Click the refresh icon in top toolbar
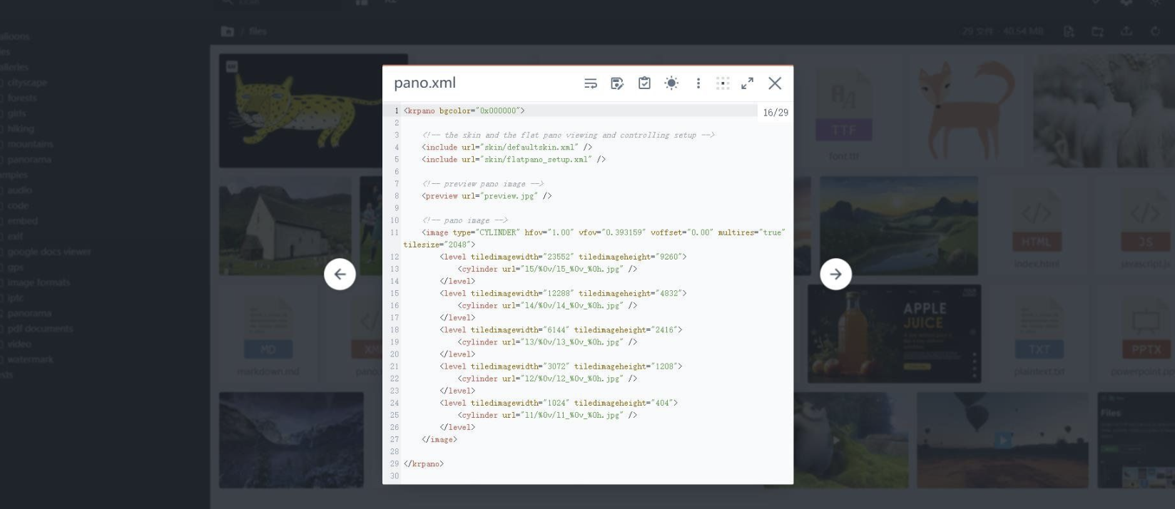The height and width of the screenshot is (509, 1175). click(x=1155, y=31)
